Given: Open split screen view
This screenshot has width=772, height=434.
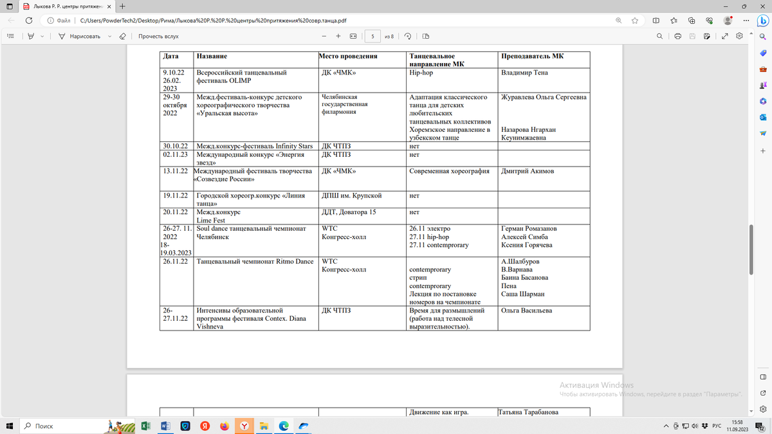Looking at the screenshot, I should tap(656, 21).
